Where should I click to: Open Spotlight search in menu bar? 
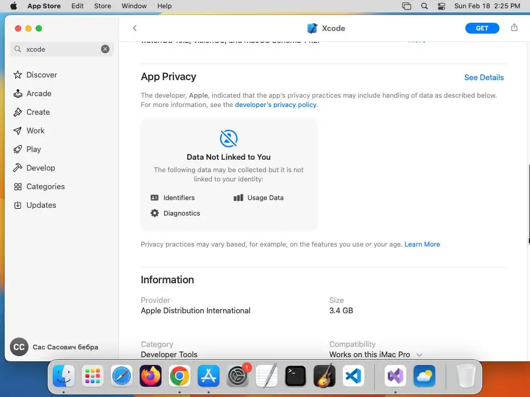pyautogui.click(x=424, y=6)
